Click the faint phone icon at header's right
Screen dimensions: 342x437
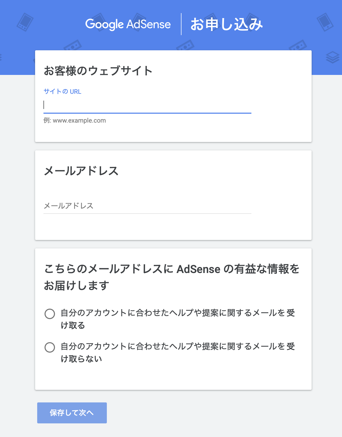pos(325,22)
